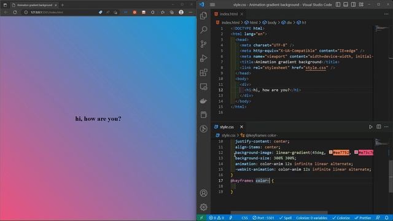Split the style.css editor
Viewport: 393px width, 221px height.
click(379, 127)
